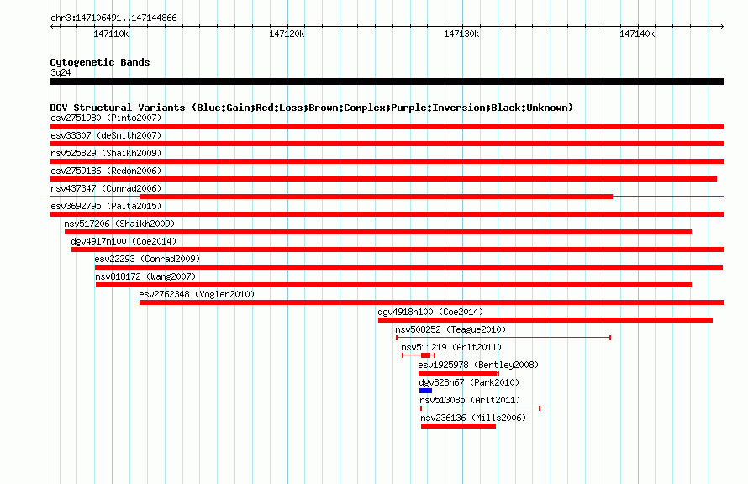Click the esv2759186 (Redon2006) label
The width and height of the screenshot is (748, 484).
point(106,171)
